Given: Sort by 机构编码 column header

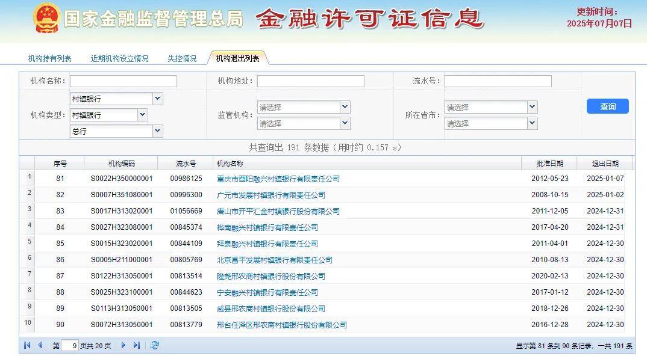Looking at the screenshot, I should pyautogui.click(x=121, y=164).
